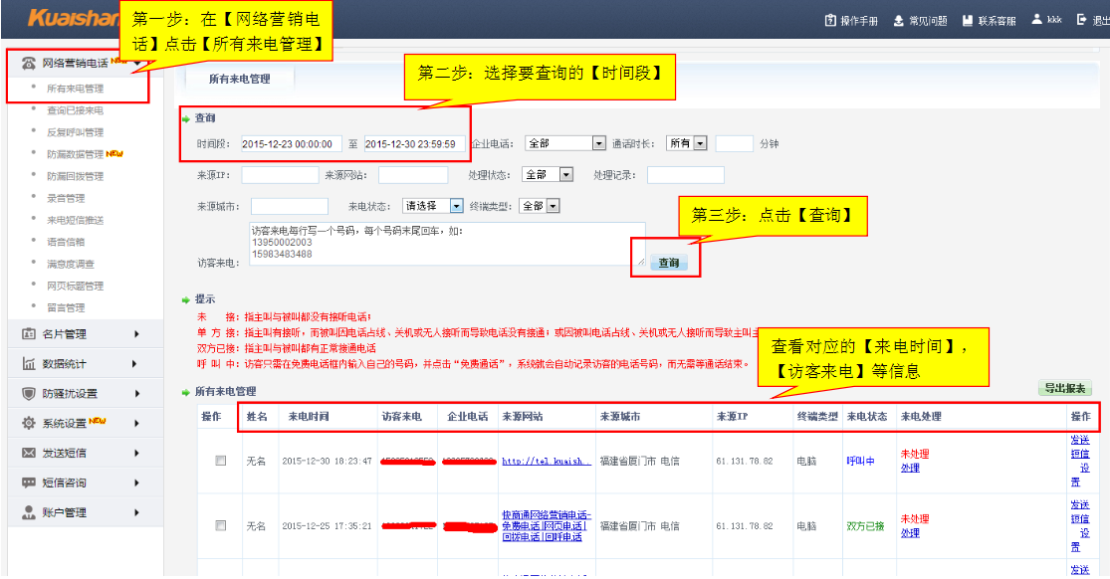Tick the checkbox for the 2015-12-30 18:23:47 call
Viewport: 1110px width, 579px height.
[x=221, y=461]
